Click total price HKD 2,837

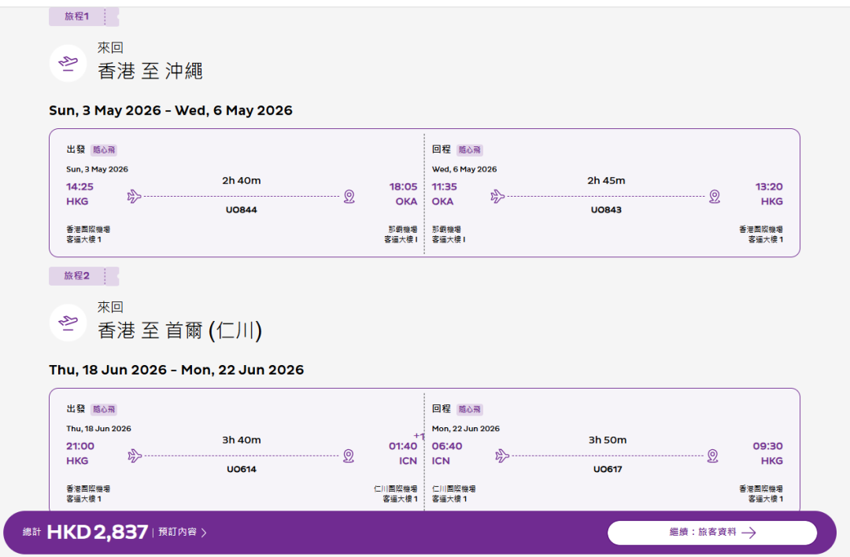pyautogui.click(x=98, y=532)
